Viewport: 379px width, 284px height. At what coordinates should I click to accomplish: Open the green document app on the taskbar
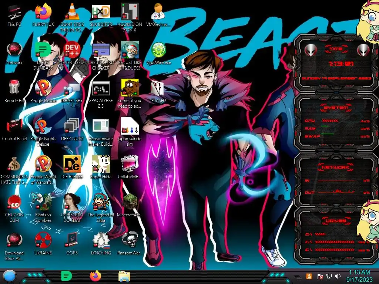(x=67, y=276)
